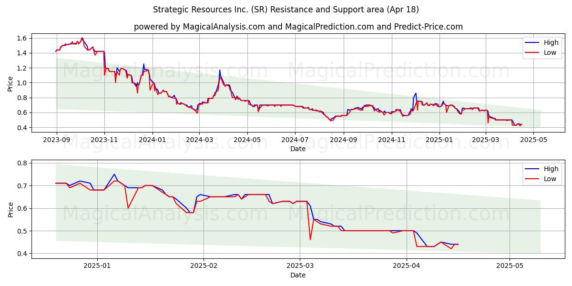The height and width of the screenshot is (286, 572).
Task: Click the 'Date' x-axis label of bottom chart
Action: click(298, 276)
